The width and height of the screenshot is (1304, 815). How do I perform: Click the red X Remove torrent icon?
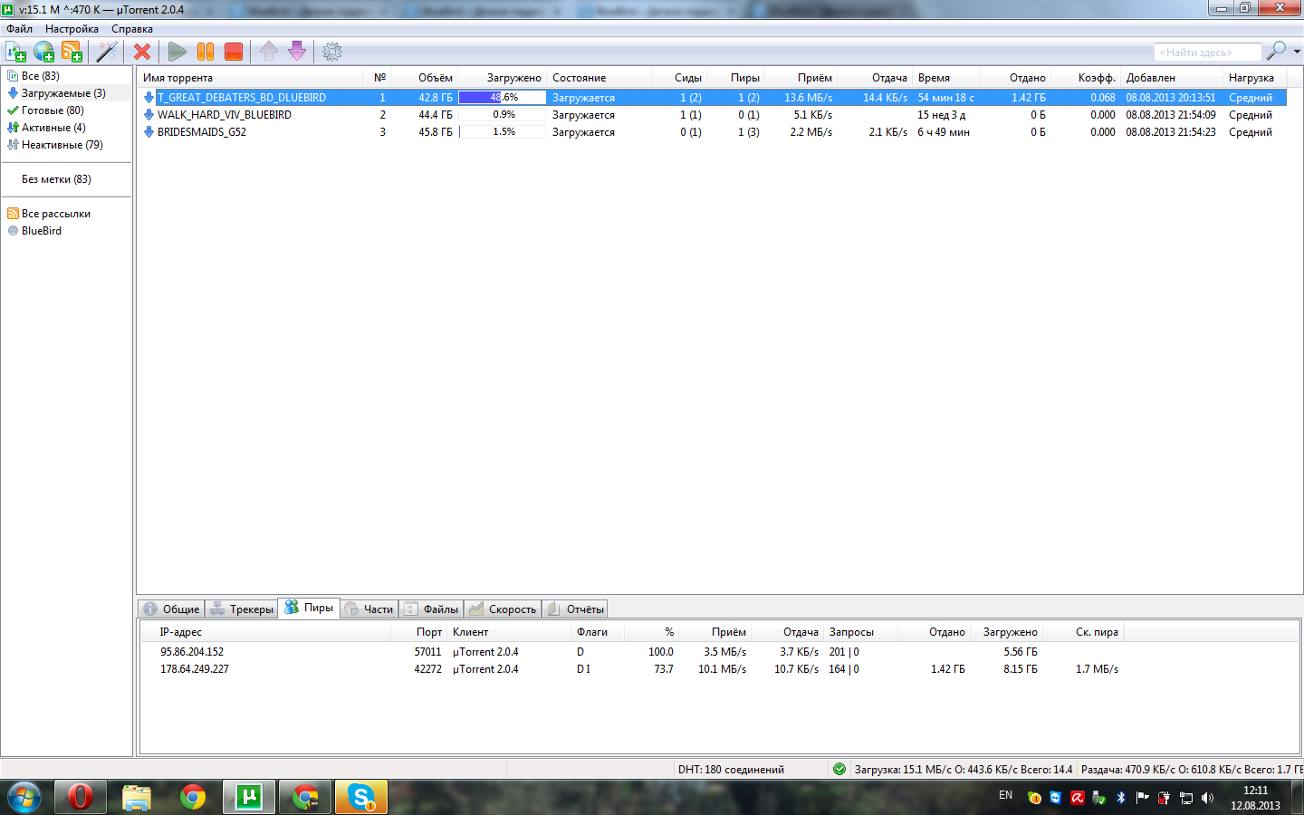pyautogui.click(x=142, y=52)
